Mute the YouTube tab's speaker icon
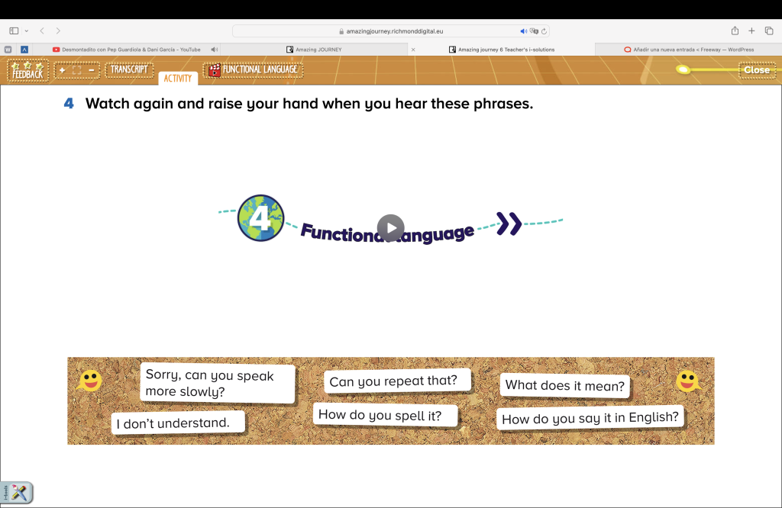This screenshot has width=782, height=508. tap(215, 50)
